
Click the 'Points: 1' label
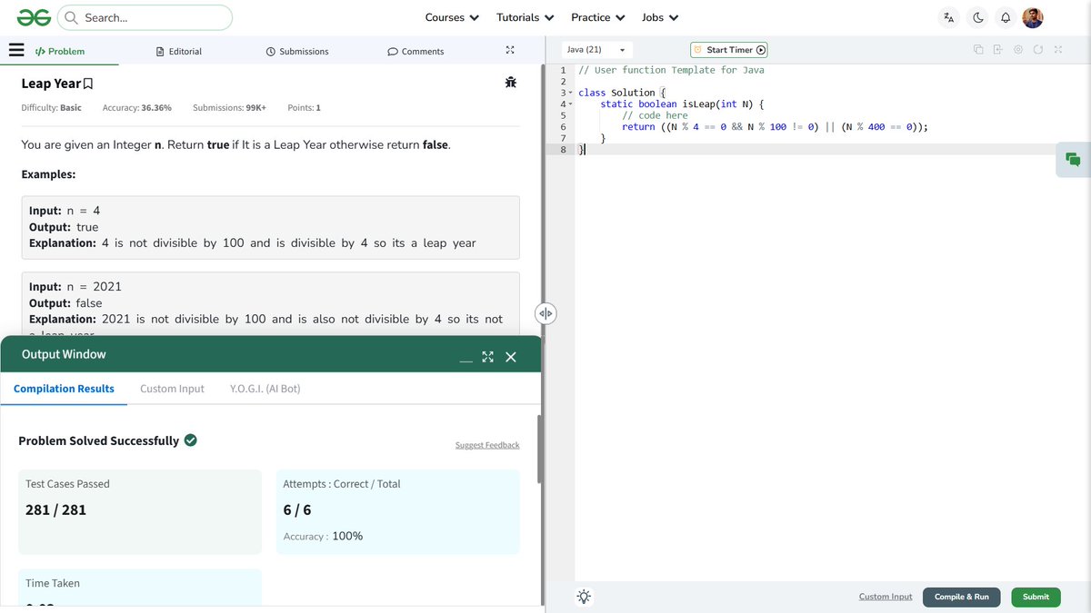click(304, 108)
